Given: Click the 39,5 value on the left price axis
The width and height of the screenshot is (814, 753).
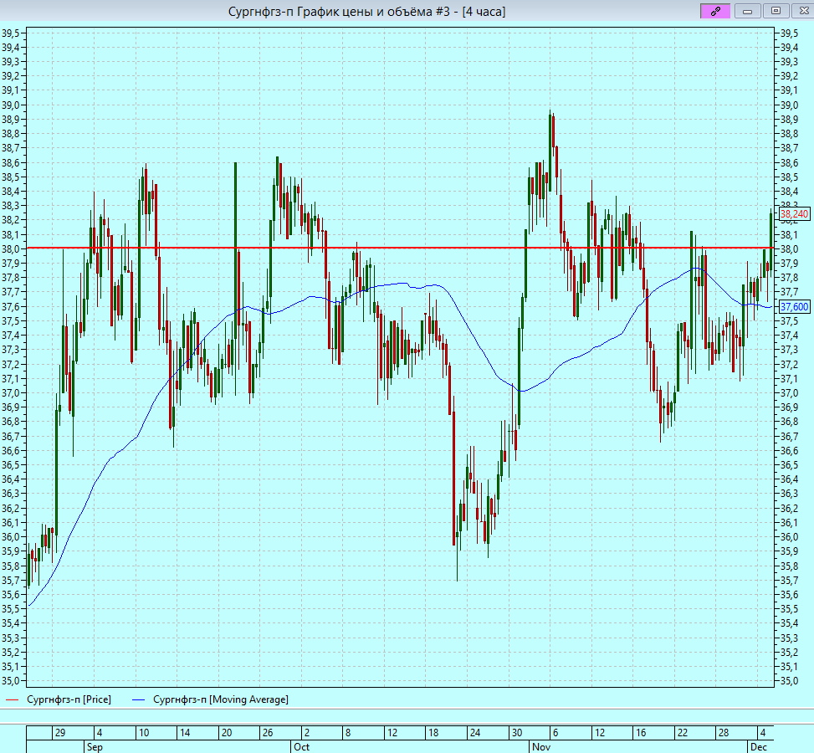Looking at the screenshot, I should pos(10,33).
